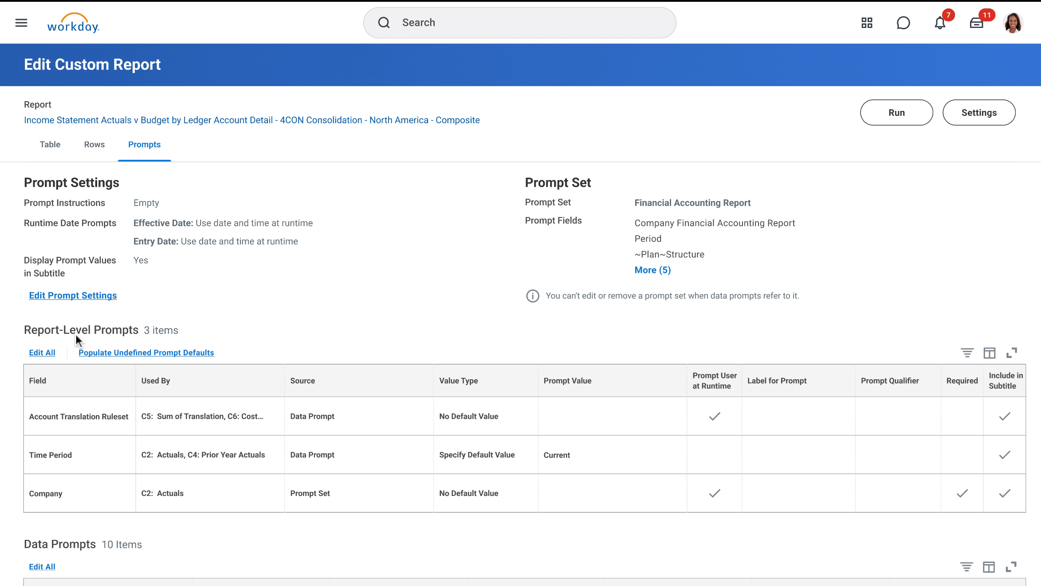Click 'Data Prompt' source in Time Period row
The width and height of the screenshot is (1041, 586).
click(312, 455)
